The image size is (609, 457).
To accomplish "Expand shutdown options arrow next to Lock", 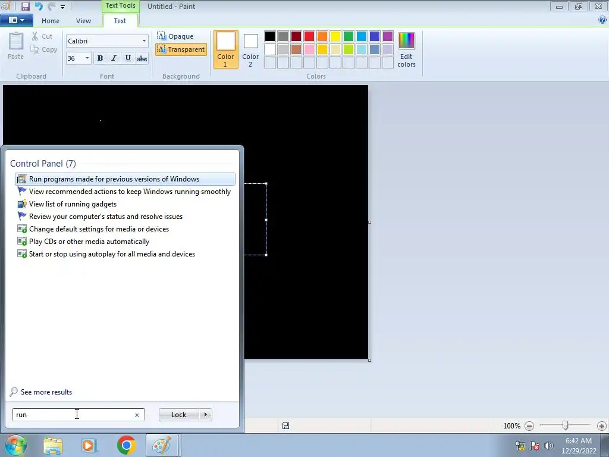I will pos(205,415).
